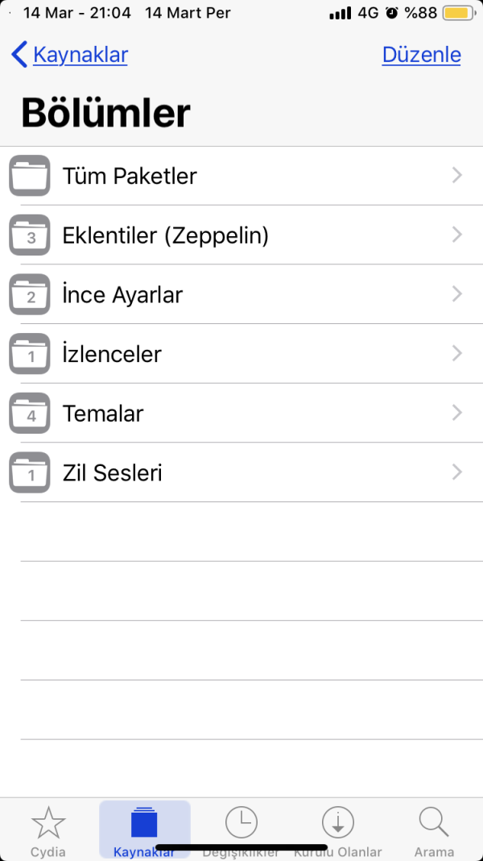Tap the Eklentiler (Zeppelin) folder icon
The width and height of the screenshot is (483, 861).
coord(30,235)
